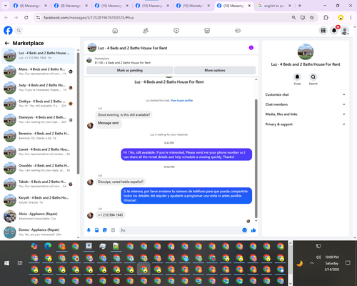
Task: Click the listing house thumbnail in right panel
Action: pyautogui.click(x=306, y=51)
